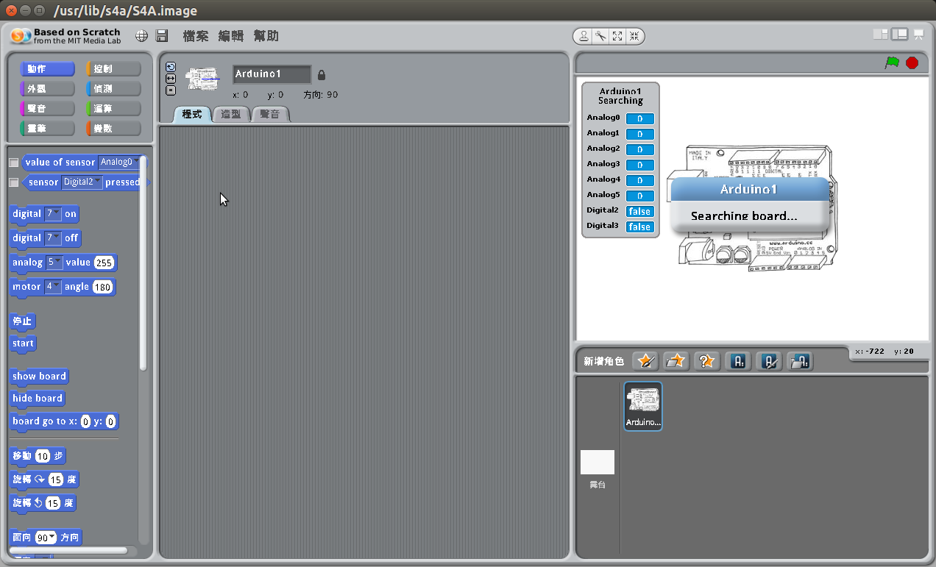
Task: Click the hide board block
Action: click(38, 399)
